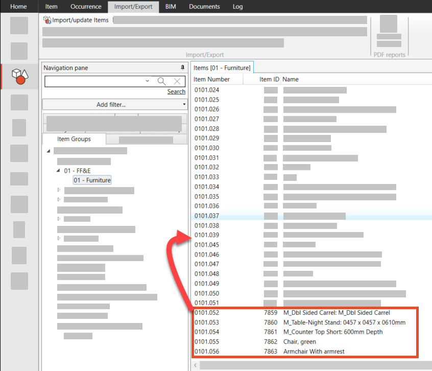This screenshot has width=432, height=371.
Task: Select 01 - Furniture in the tree
Action: [x=92, y=180]
